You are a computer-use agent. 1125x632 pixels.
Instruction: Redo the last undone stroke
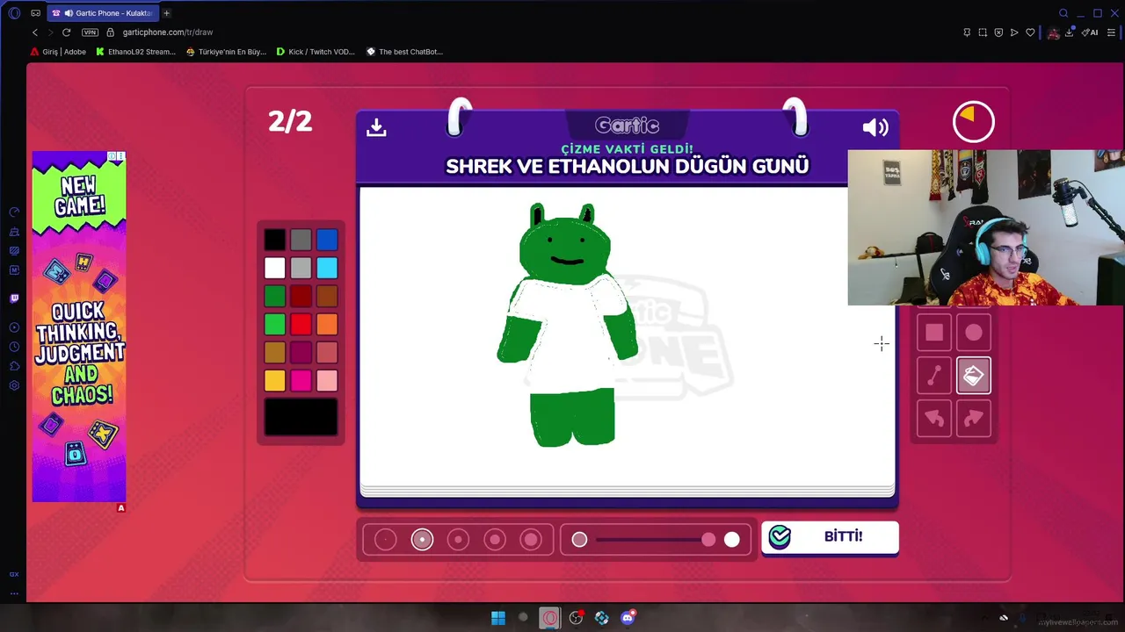pyautogui.click(x=973, y=419)
